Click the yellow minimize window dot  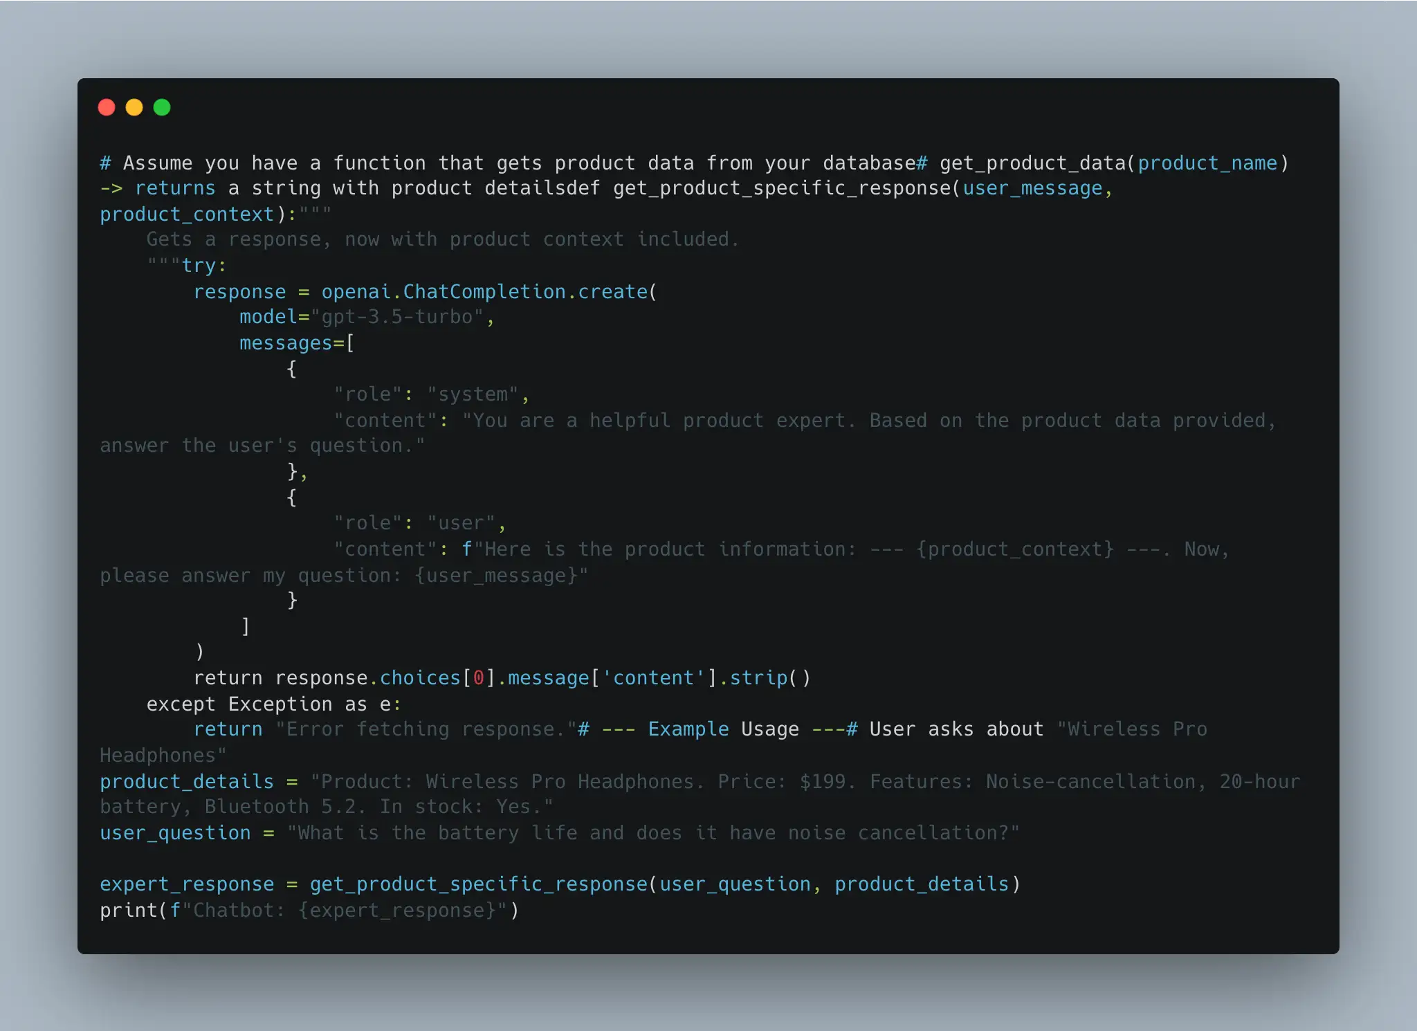pyautogui.click(x=134, y=107)
